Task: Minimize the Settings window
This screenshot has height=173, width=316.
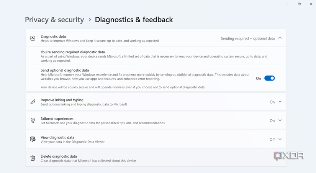Action: pyautogui.click(x=287, y=4)
